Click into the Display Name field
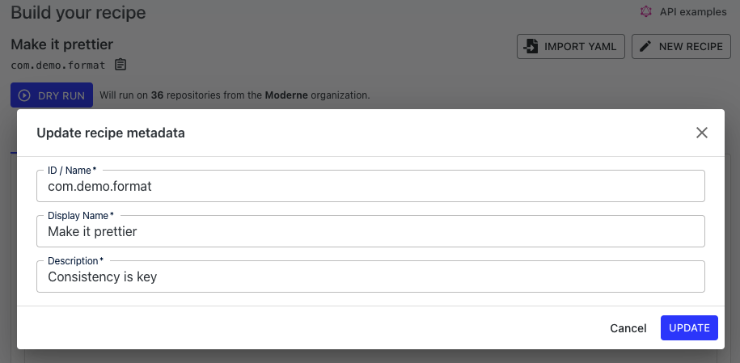 (x=370, y=231)
